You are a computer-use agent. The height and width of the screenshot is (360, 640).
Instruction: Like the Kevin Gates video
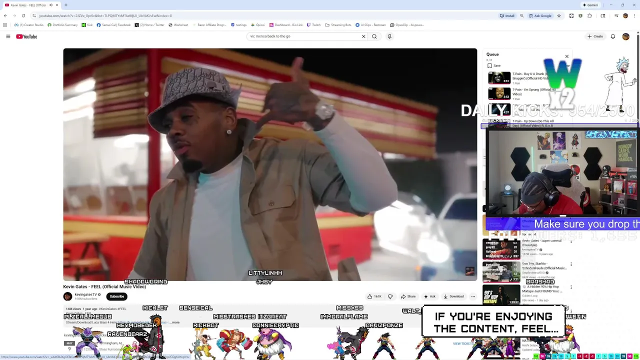pyautogui.click(x=374, y=296)
